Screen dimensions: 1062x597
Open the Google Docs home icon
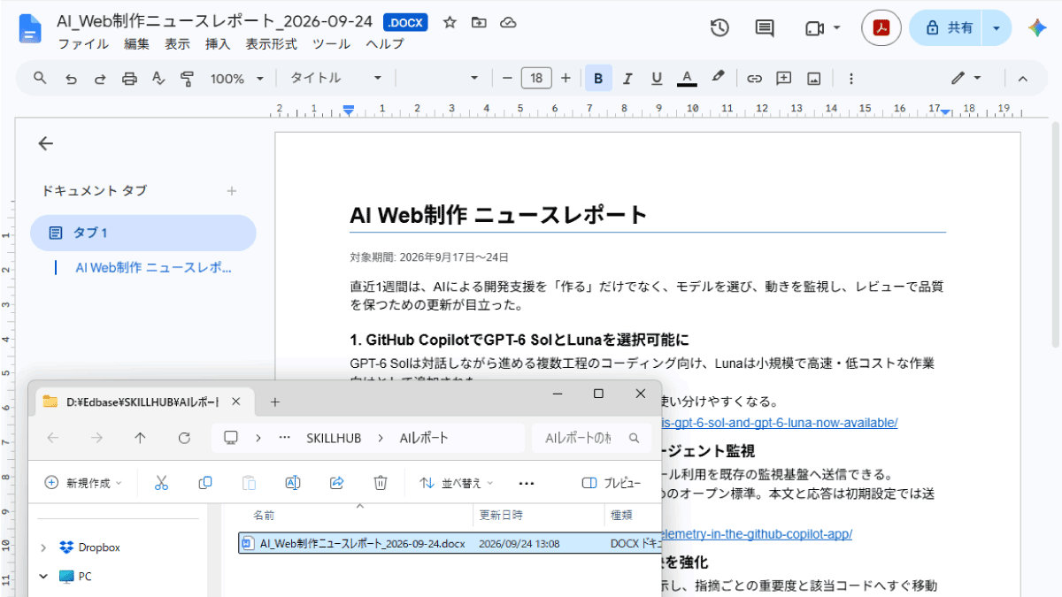(30, 29)
